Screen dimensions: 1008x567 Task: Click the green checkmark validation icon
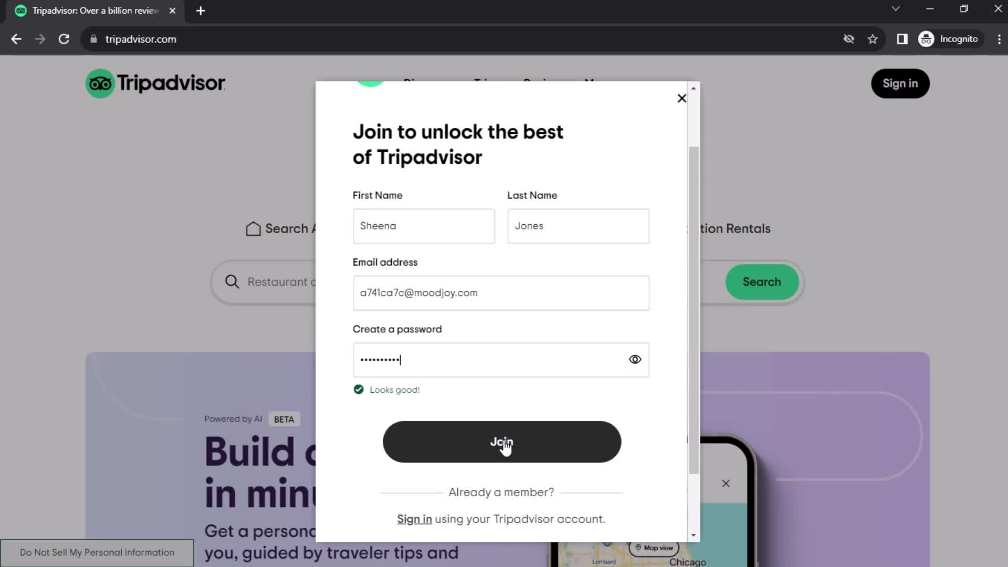coord(359,389)
